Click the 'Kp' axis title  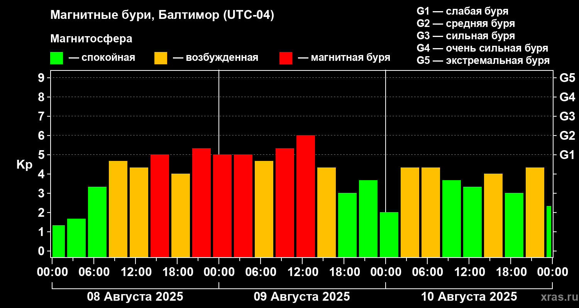(x=24, y=164)
